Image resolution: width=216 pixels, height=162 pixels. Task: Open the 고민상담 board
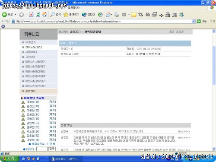click(x=30, y=57)
